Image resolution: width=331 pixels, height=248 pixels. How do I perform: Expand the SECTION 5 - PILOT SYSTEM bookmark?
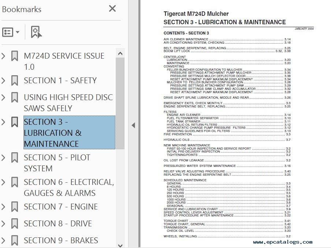[3, 158]
